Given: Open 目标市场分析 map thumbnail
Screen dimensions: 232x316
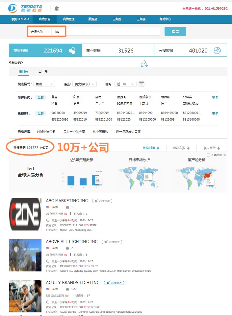Looking at the screenshot, I should (139, 178).
